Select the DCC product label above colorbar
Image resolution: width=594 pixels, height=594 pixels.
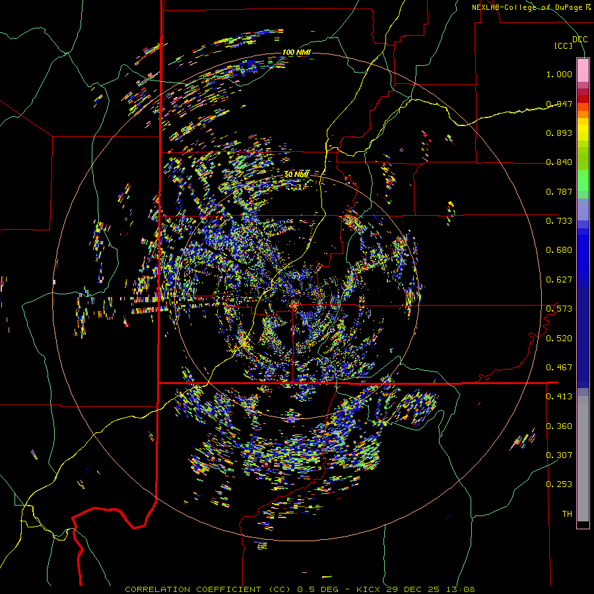coord(579,40)
